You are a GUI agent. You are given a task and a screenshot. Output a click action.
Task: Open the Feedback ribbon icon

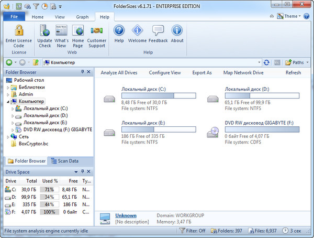click(158, 31)
